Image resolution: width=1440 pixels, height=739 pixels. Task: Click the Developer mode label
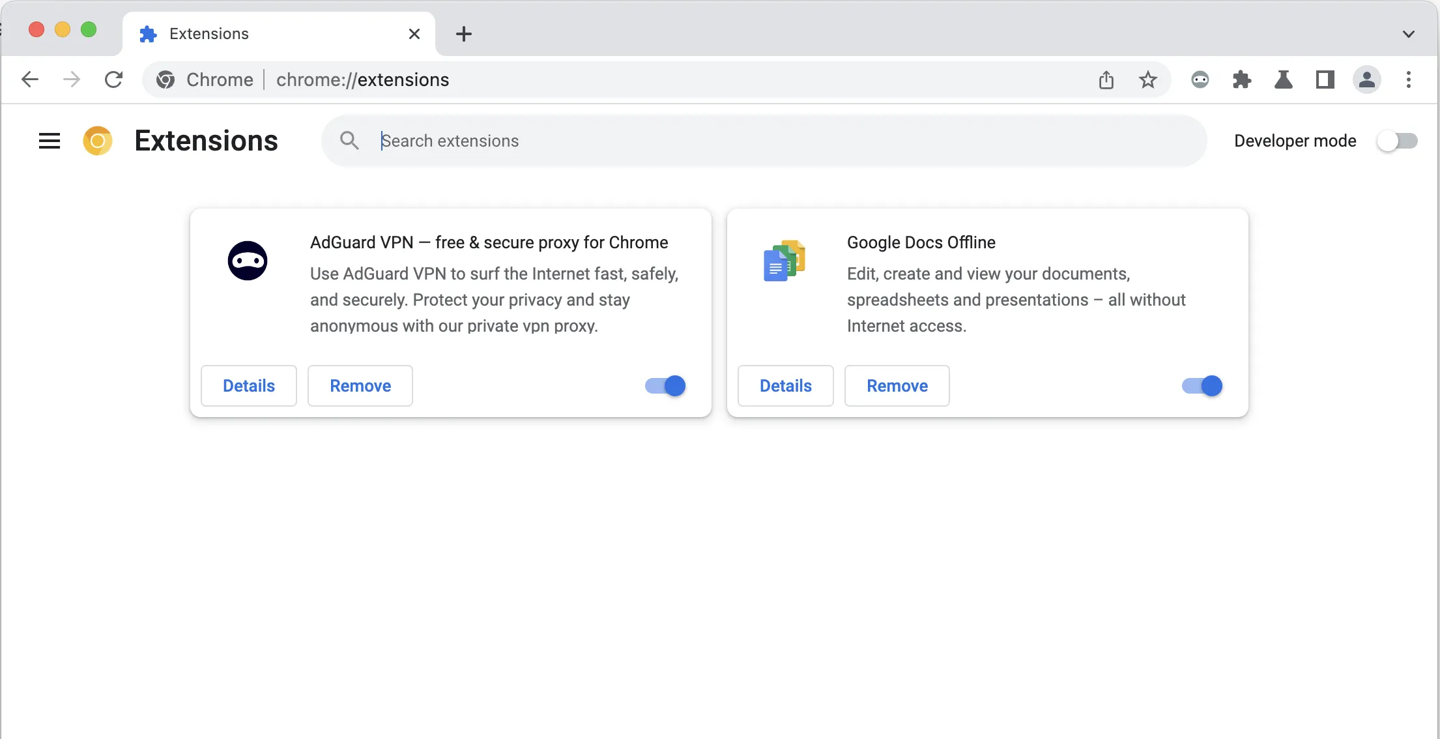(1295, 141)
